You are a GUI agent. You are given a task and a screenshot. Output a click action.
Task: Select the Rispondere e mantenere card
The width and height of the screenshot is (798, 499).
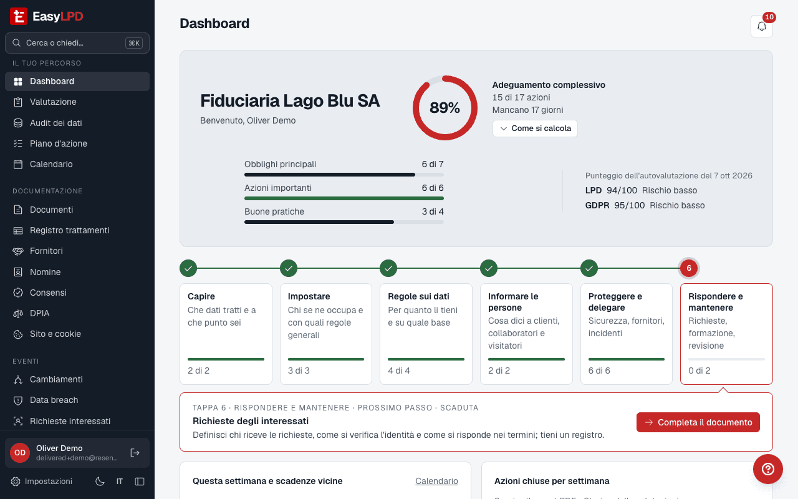click(x=726, y=334)
